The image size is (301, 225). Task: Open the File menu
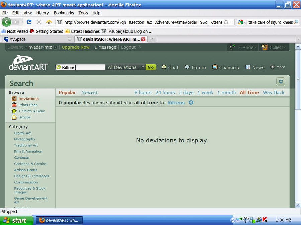(x=5, y=13)
